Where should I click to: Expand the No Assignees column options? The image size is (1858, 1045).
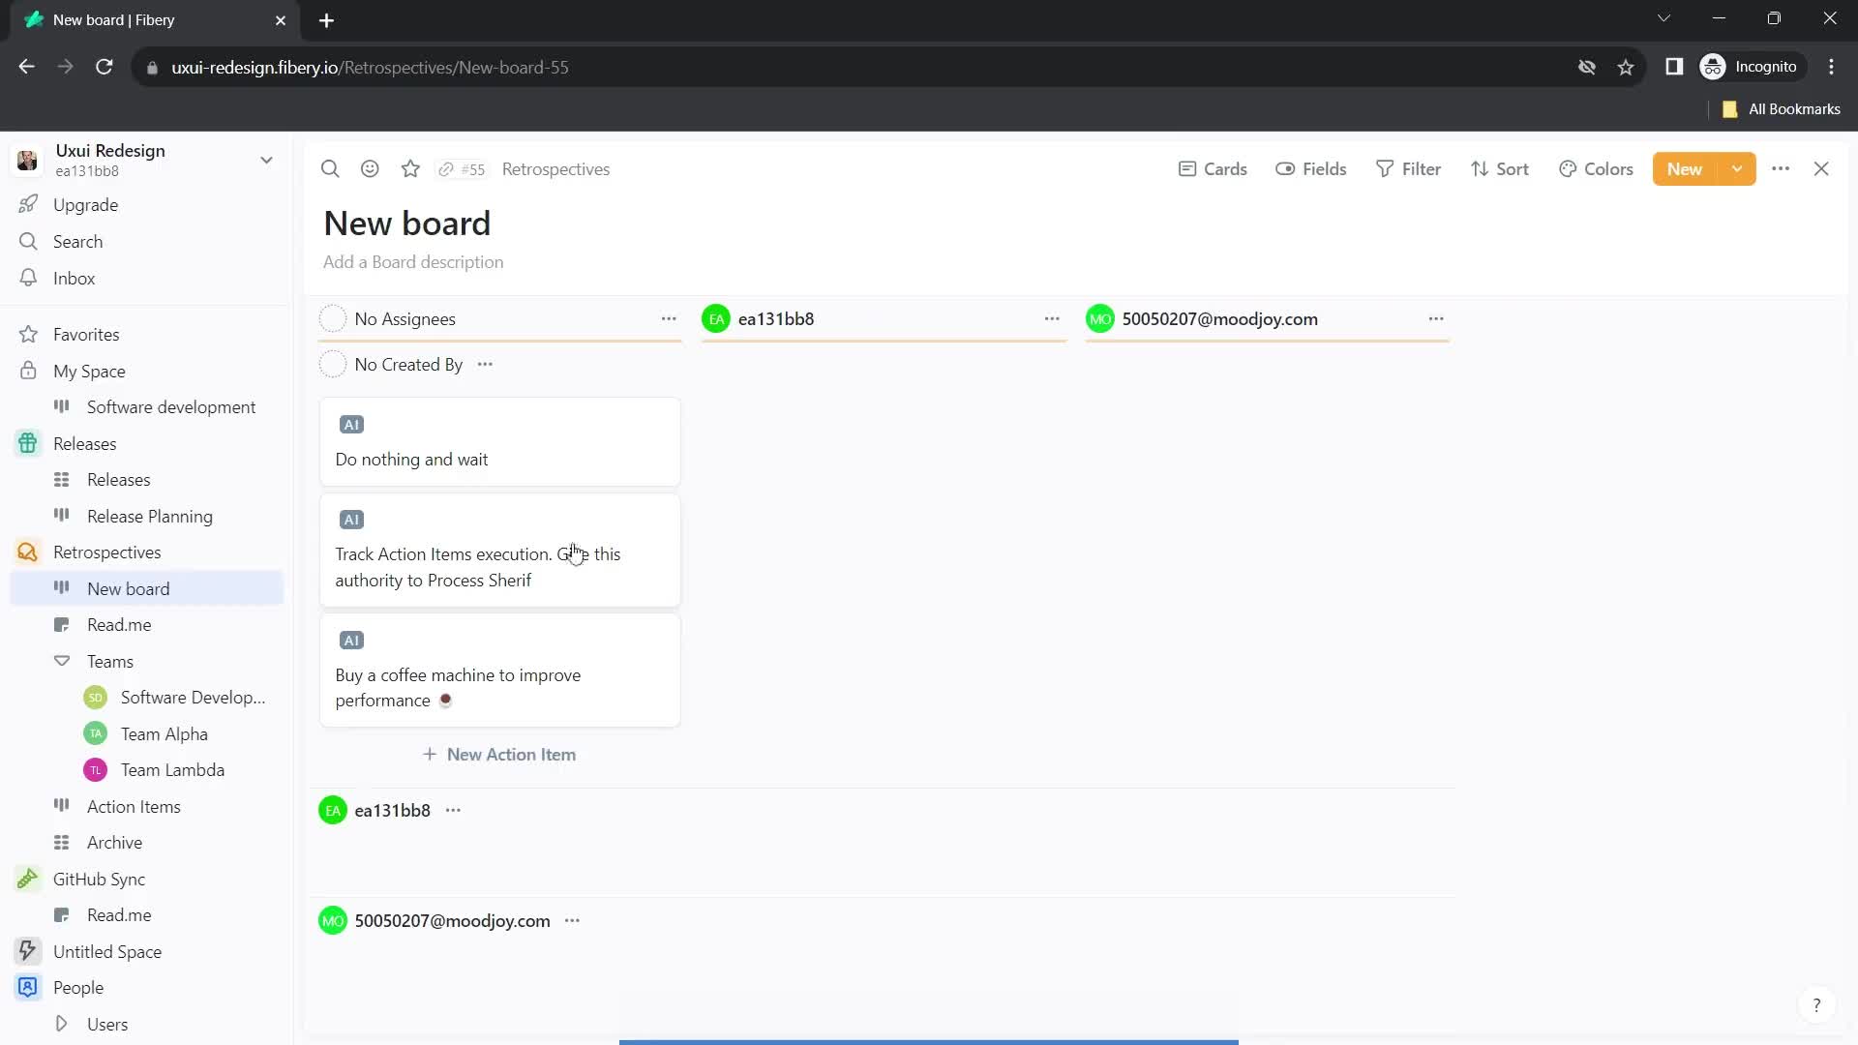click(x=669, y=319)
